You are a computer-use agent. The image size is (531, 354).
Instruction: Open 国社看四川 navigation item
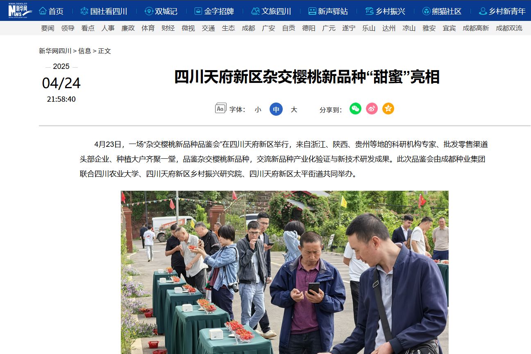104,11
